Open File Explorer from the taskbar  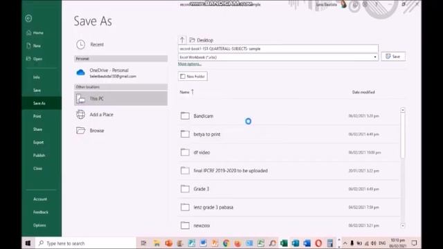click(157, 243)
